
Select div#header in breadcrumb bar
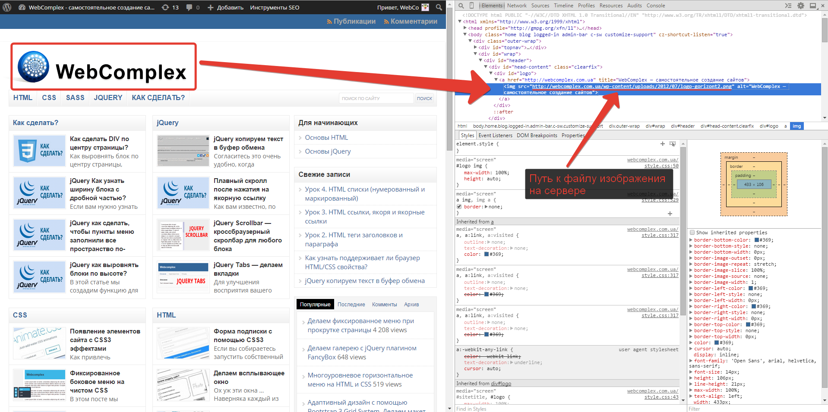(x=683, y=126)
